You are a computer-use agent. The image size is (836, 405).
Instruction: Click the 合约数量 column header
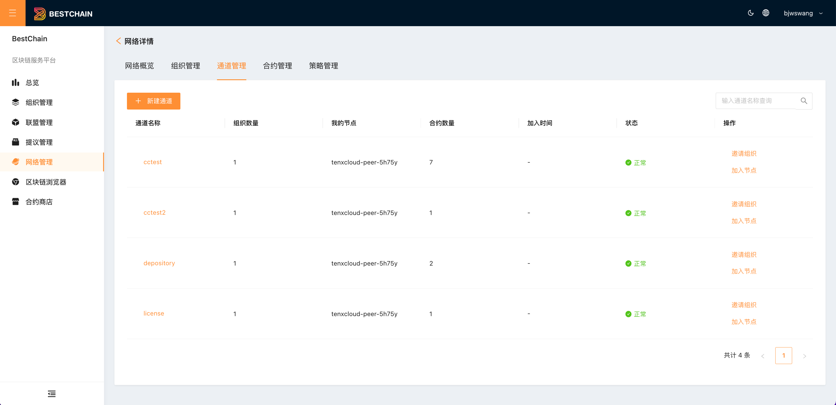pyautogui.click(x=442, y=123)
